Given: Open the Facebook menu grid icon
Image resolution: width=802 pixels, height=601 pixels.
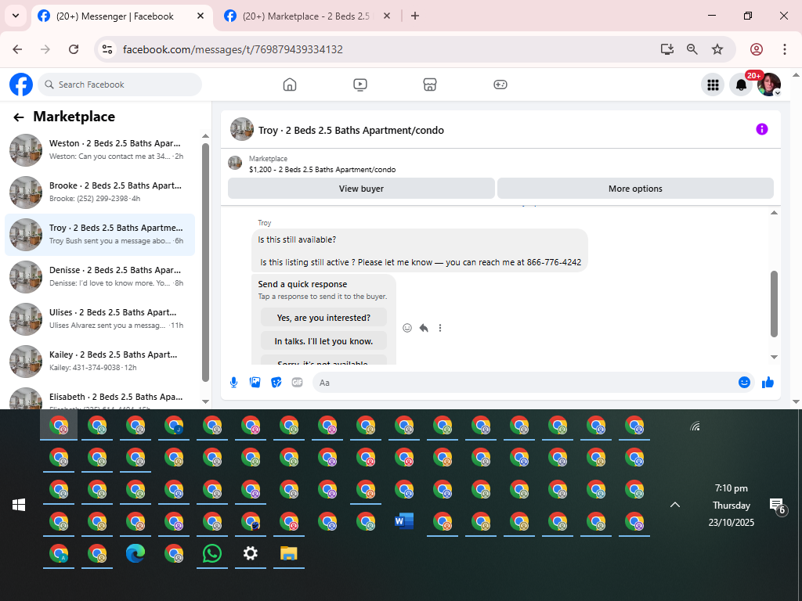Looking at the screenshot, I should pos(713,85).
